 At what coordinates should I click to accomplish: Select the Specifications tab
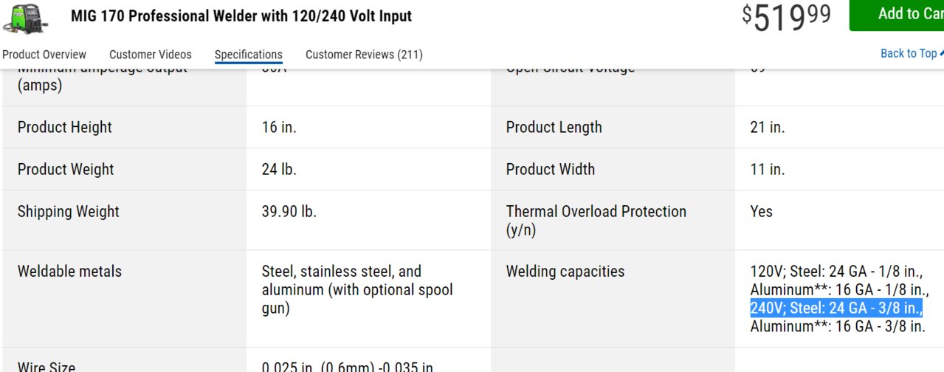click(x=249, y=55)
